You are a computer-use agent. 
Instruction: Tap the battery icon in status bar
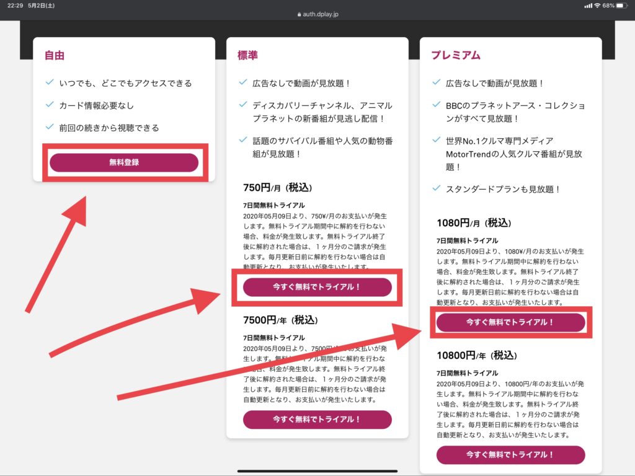point(623,6)
